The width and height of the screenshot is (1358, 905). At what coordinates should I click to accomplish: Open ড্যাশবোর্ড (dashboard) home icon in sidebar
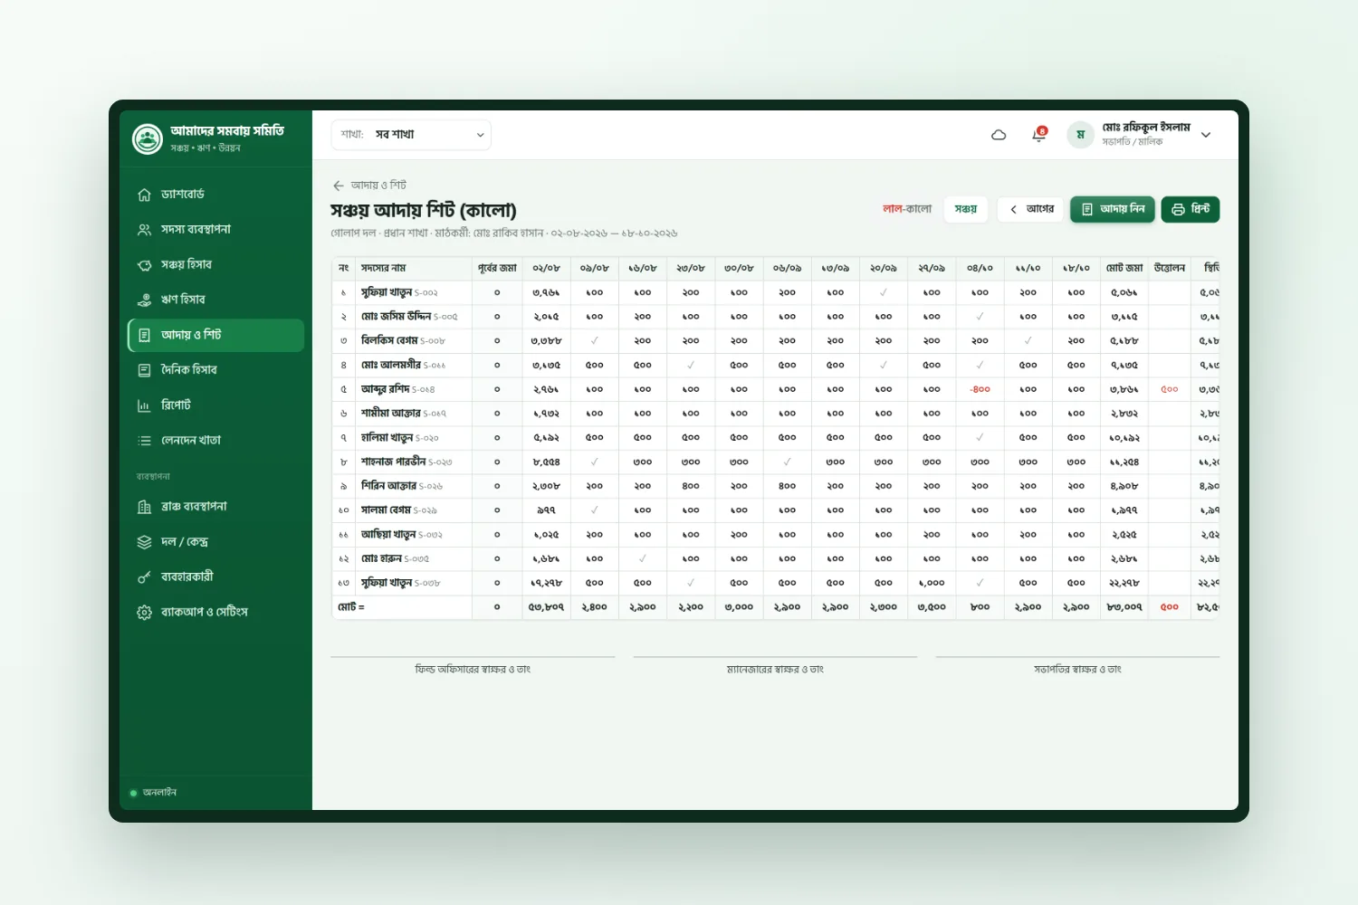pos(144,195)
